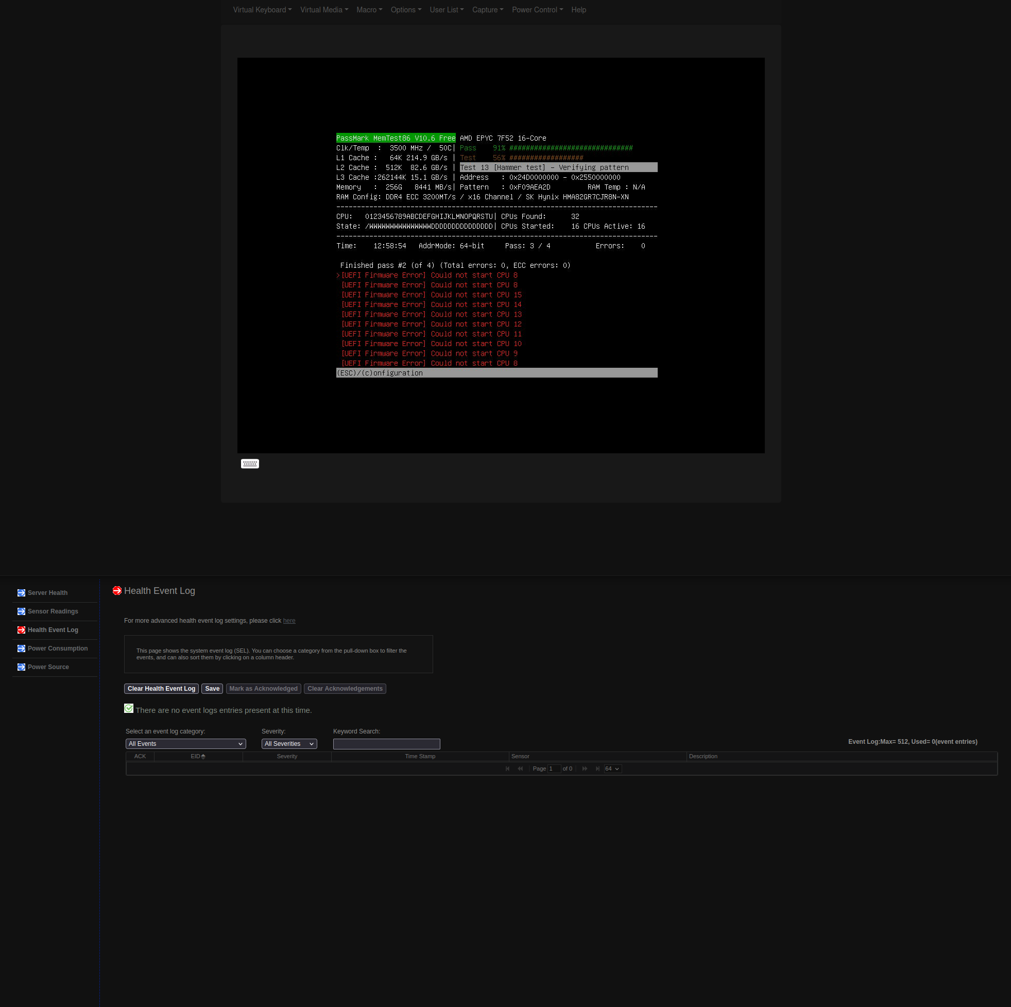Click 'Could not start CPU 14' error line

[431, 304]
